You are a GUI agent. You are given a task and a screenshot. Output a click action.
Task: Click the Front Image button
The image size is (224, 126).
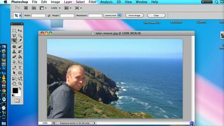(134, 15)
